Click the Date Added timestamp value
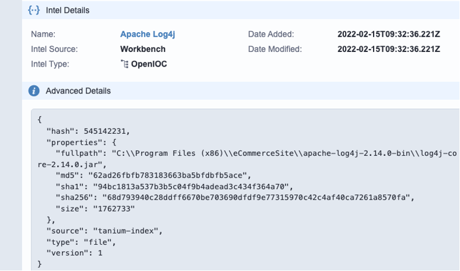Image resolution: width=460 pixels, height=271 pixels. point(389,34)
